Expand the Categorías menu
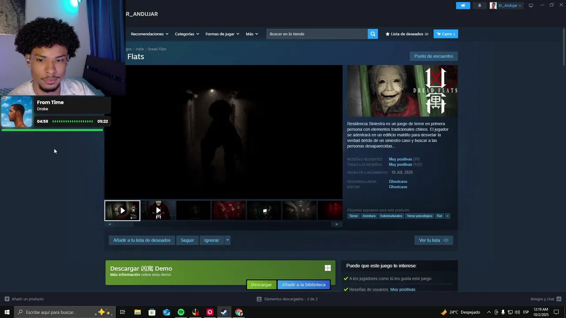The width and height of the screenshot is (566, 318). [x=187, y=34]
